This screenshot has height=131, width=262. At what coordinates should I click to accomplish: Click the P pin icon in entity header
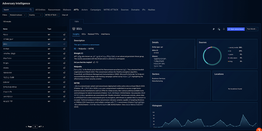[x=213, y=29]
